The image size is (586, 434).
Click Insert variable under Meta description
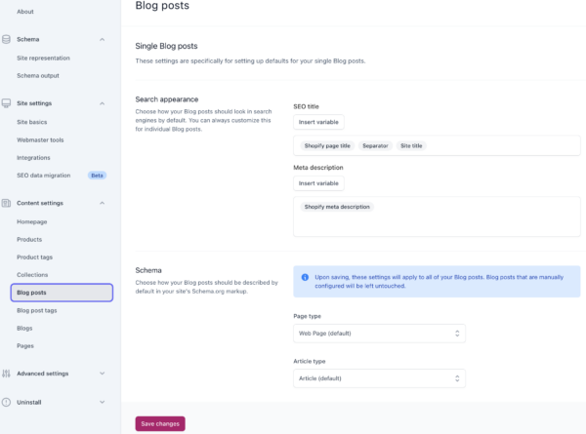(x=318, y=183)
